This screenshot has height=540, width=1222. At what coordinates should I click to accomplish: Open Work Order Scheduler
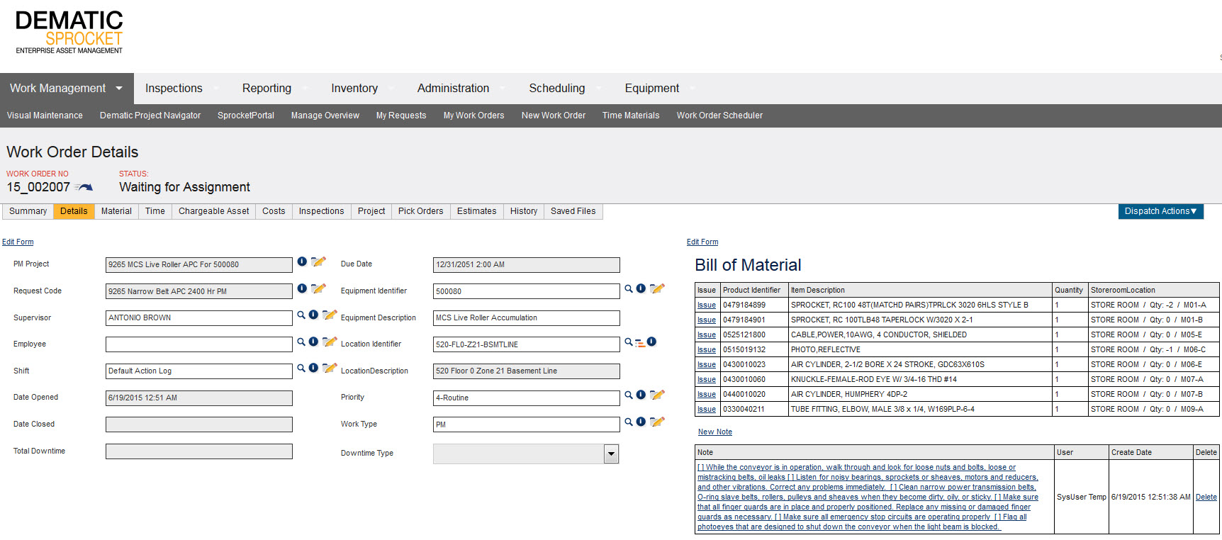pyautogui.click(x=719, y=116)
